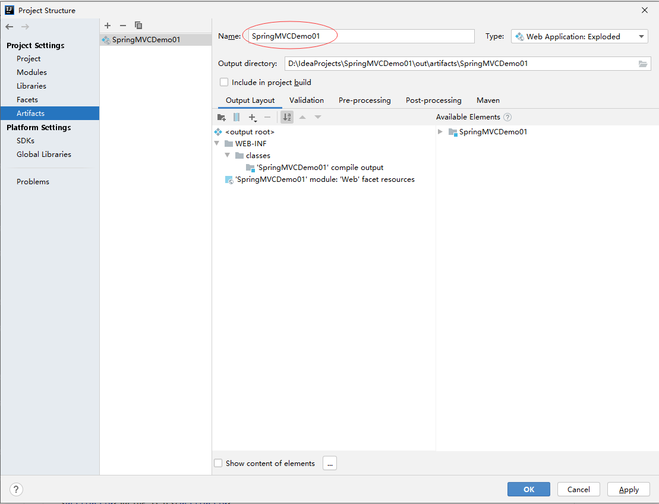Viewport: 659px width, 504px height.
Task: Toggle Include in project build checkbox
Action: point(224,83)
